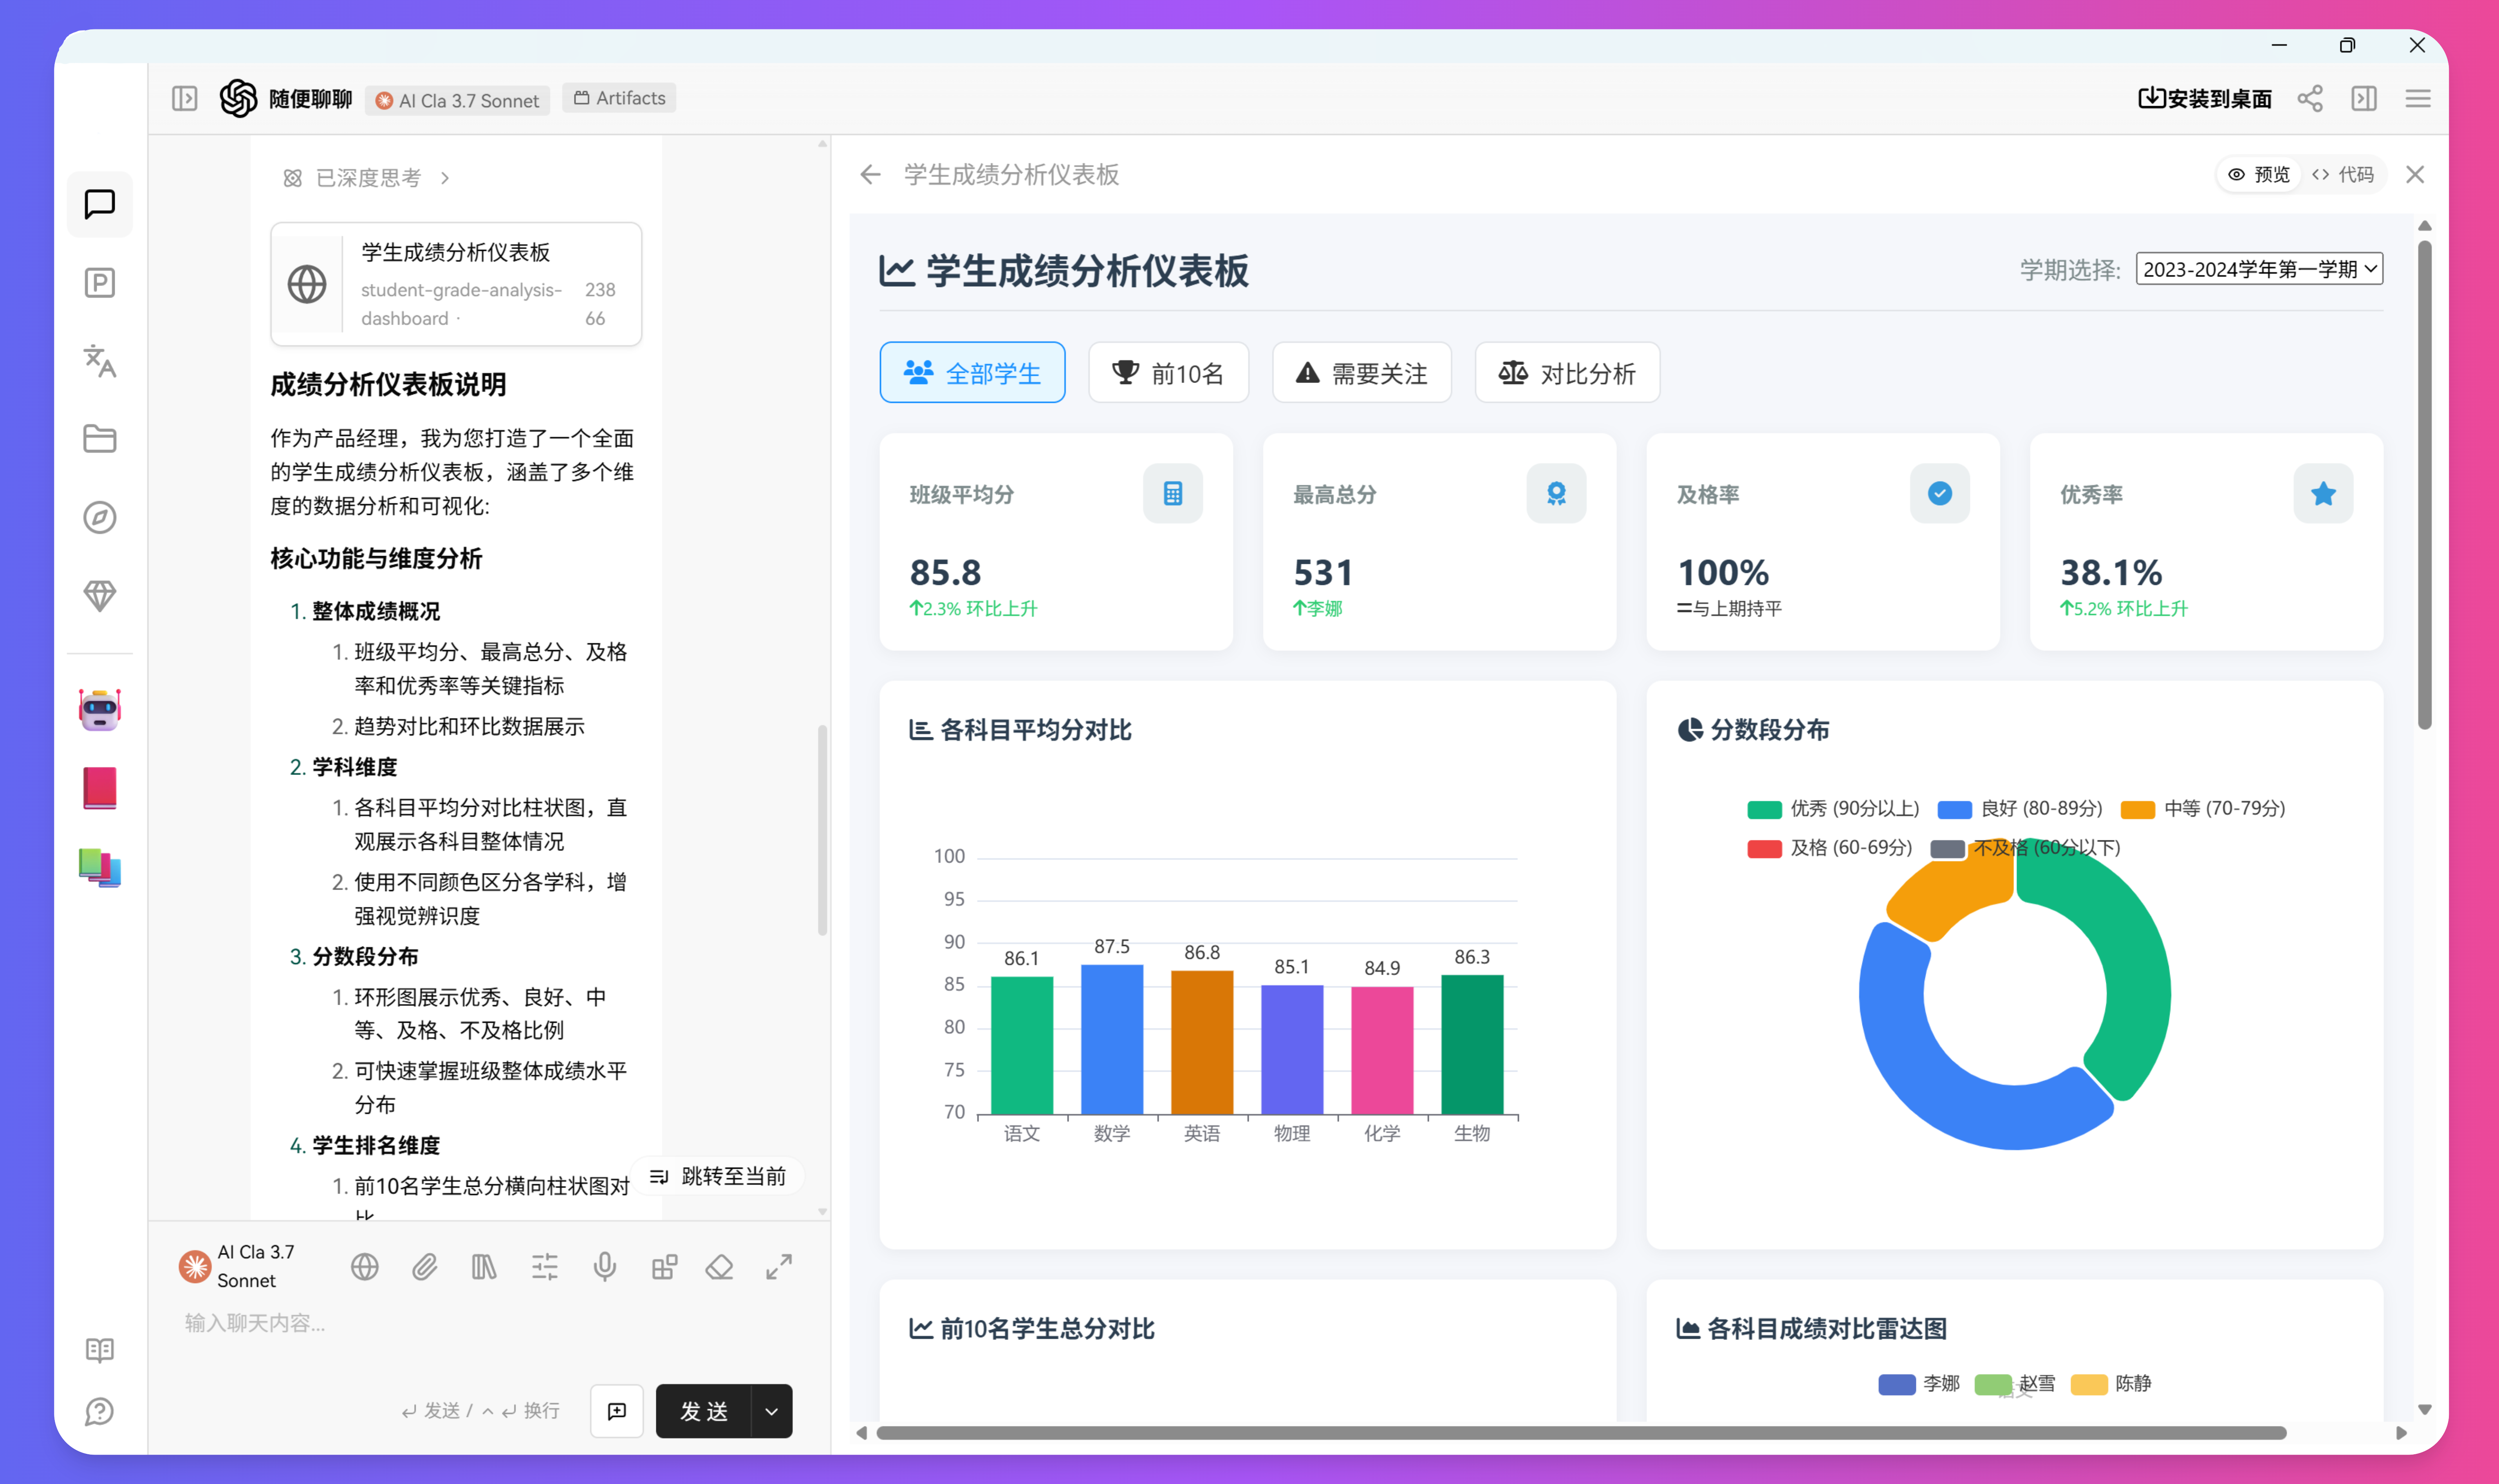The height and width of the screenshot is (1484, 2499).
Task: Select the 前10名 tab
Action: pos(1168,373)
